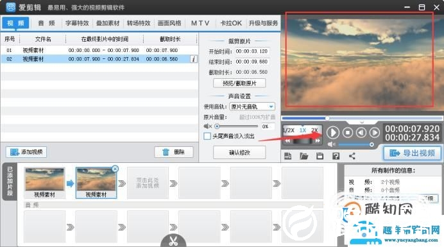Mute the preview speaker icon
The image size is (444, 247).
pos(331,145)
